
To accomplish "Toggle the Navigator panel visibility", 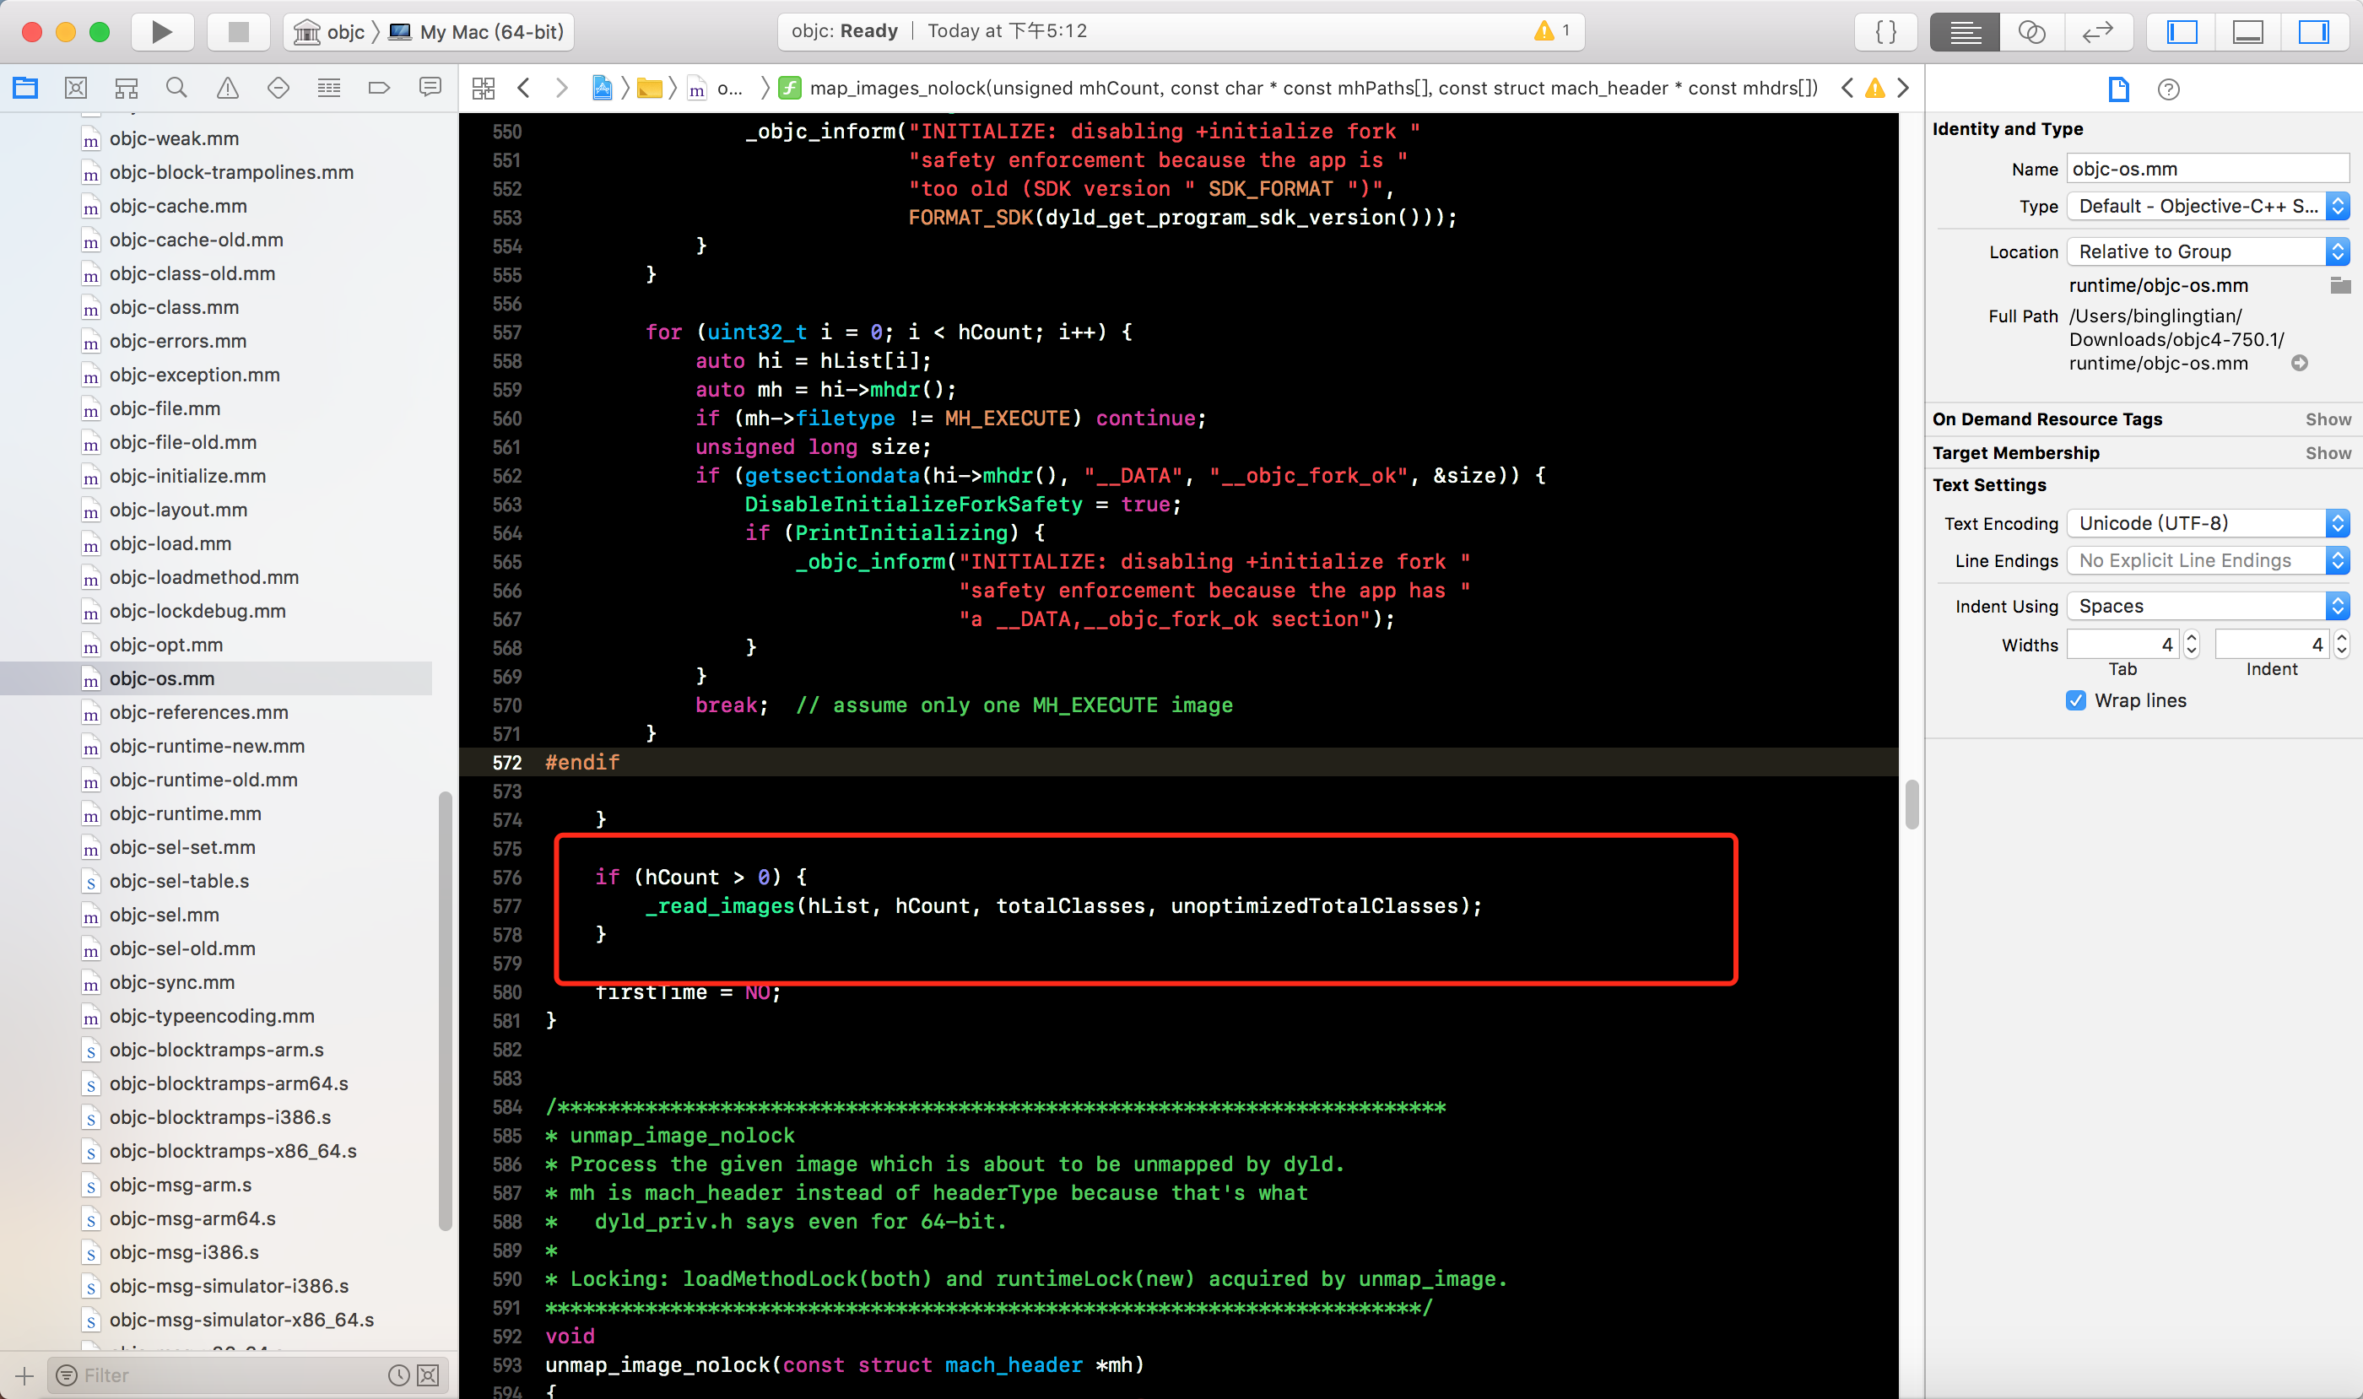I will coord(2182,32).
